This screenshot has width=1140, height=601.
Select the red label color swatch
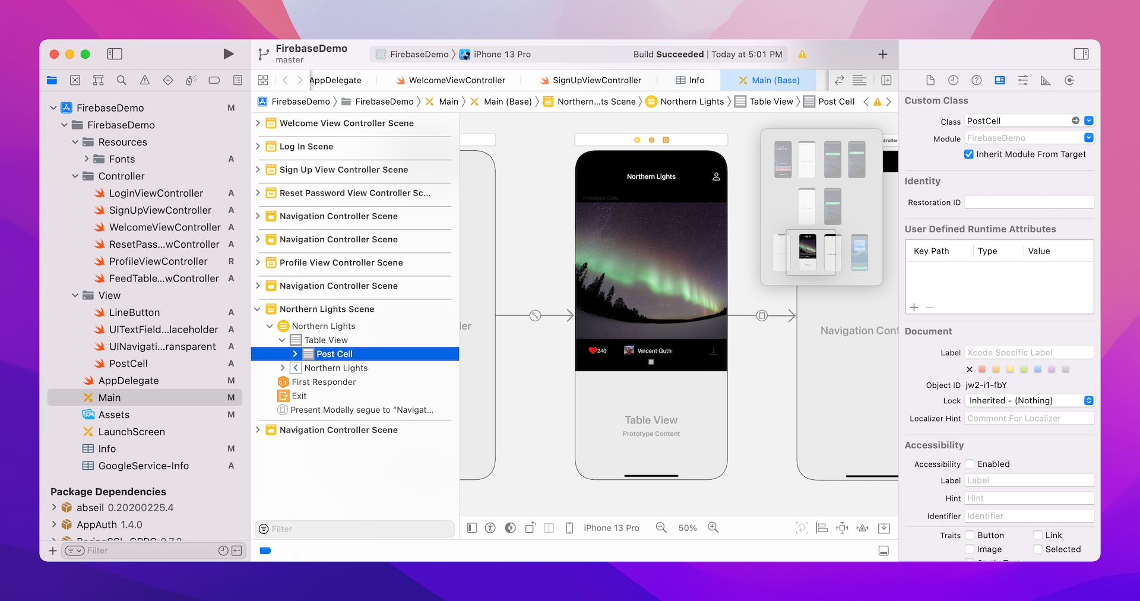(982, 369)
